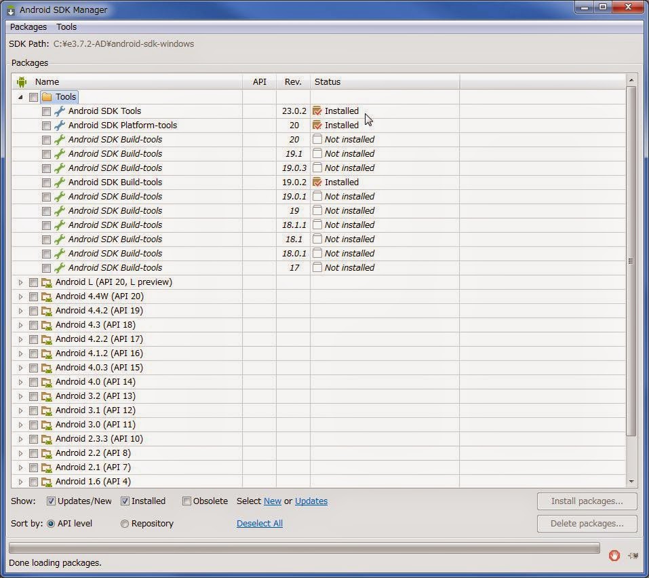Click the Tools folder icon
This screenshot has width=649, height=578.
(47, 97)
